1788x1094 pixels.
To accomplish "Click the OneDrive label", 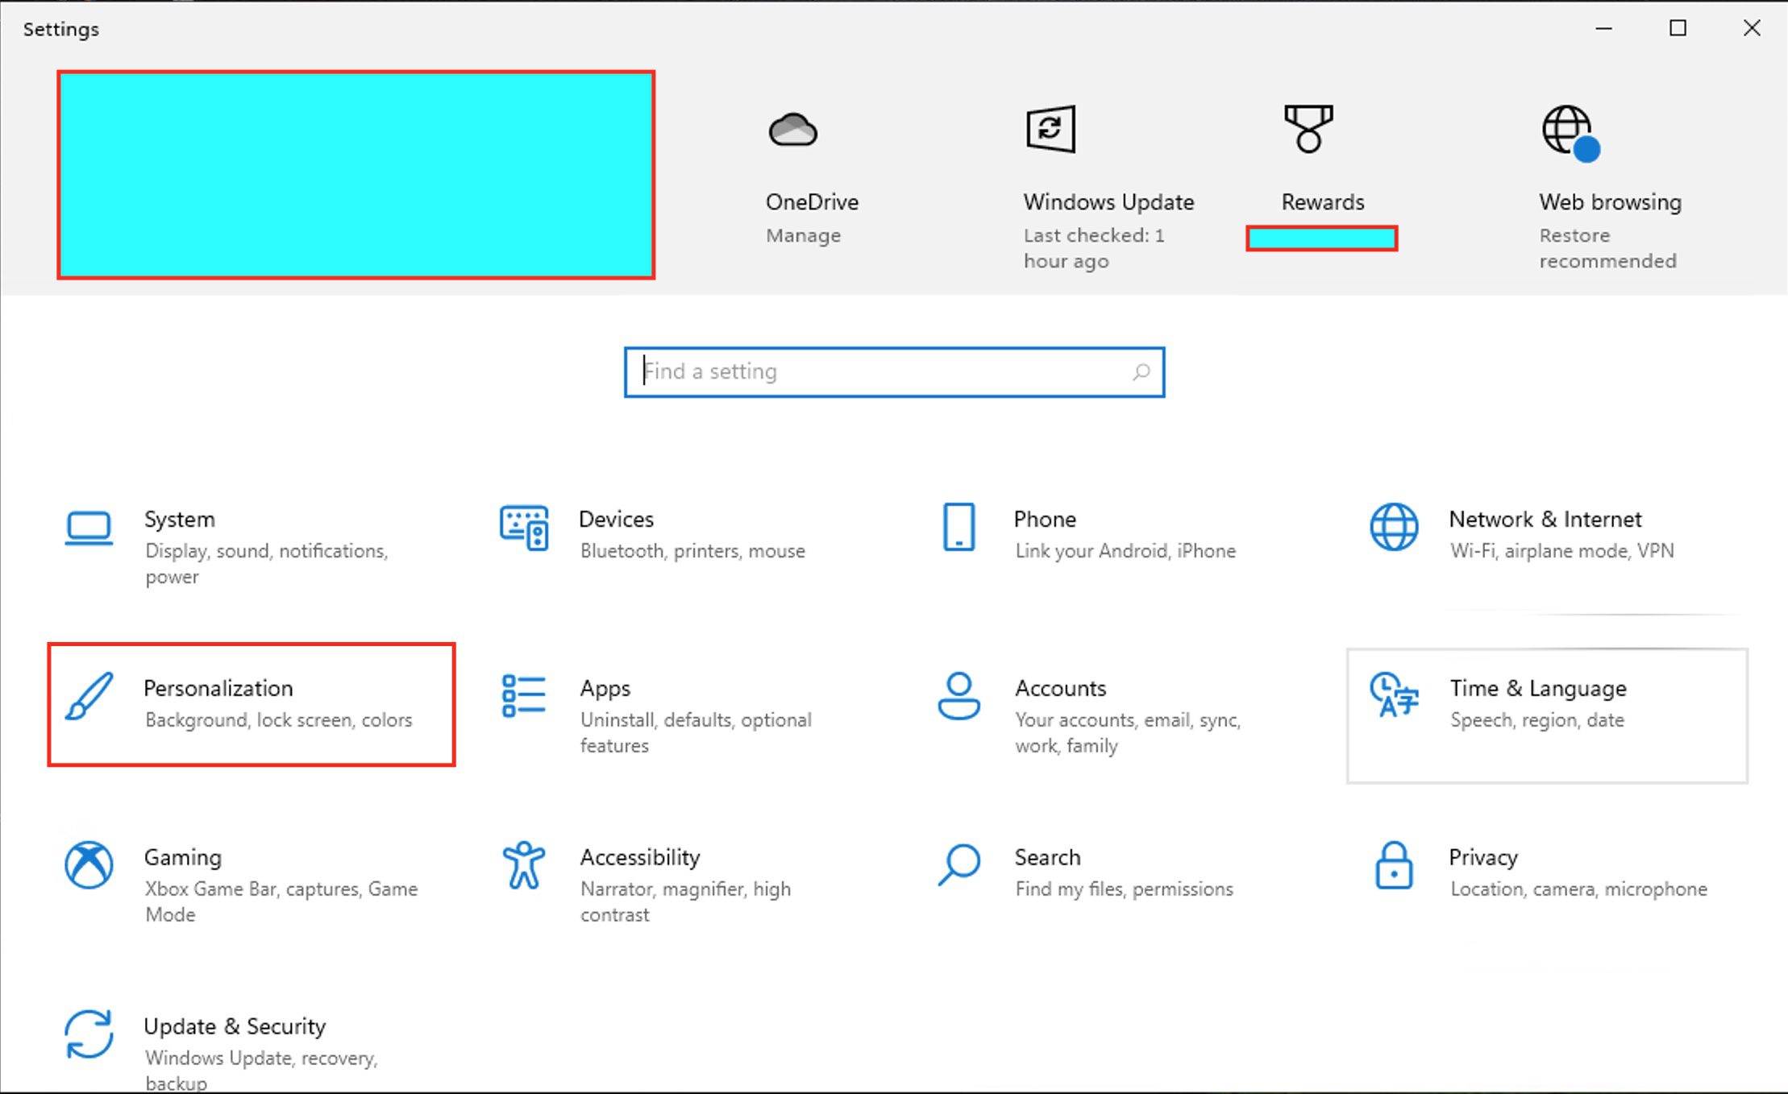I will [x=812, y=201].
